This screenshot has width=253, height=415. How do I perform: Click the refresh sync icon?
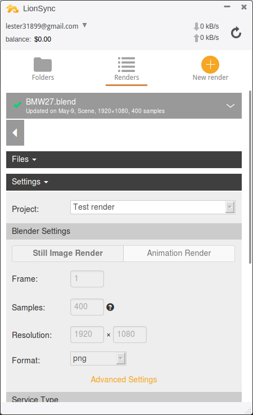click(x=236, y=33)
